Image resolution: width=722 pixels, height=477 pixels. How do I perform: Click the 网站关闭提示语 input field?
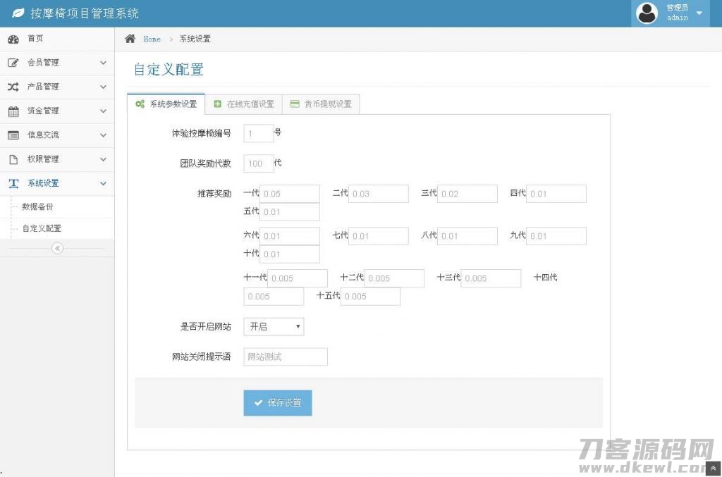click(285, 357)
